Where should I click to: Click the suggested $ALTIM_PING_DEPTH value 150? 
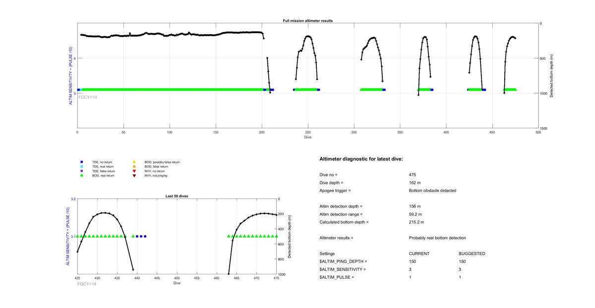[x=462, y=261]
